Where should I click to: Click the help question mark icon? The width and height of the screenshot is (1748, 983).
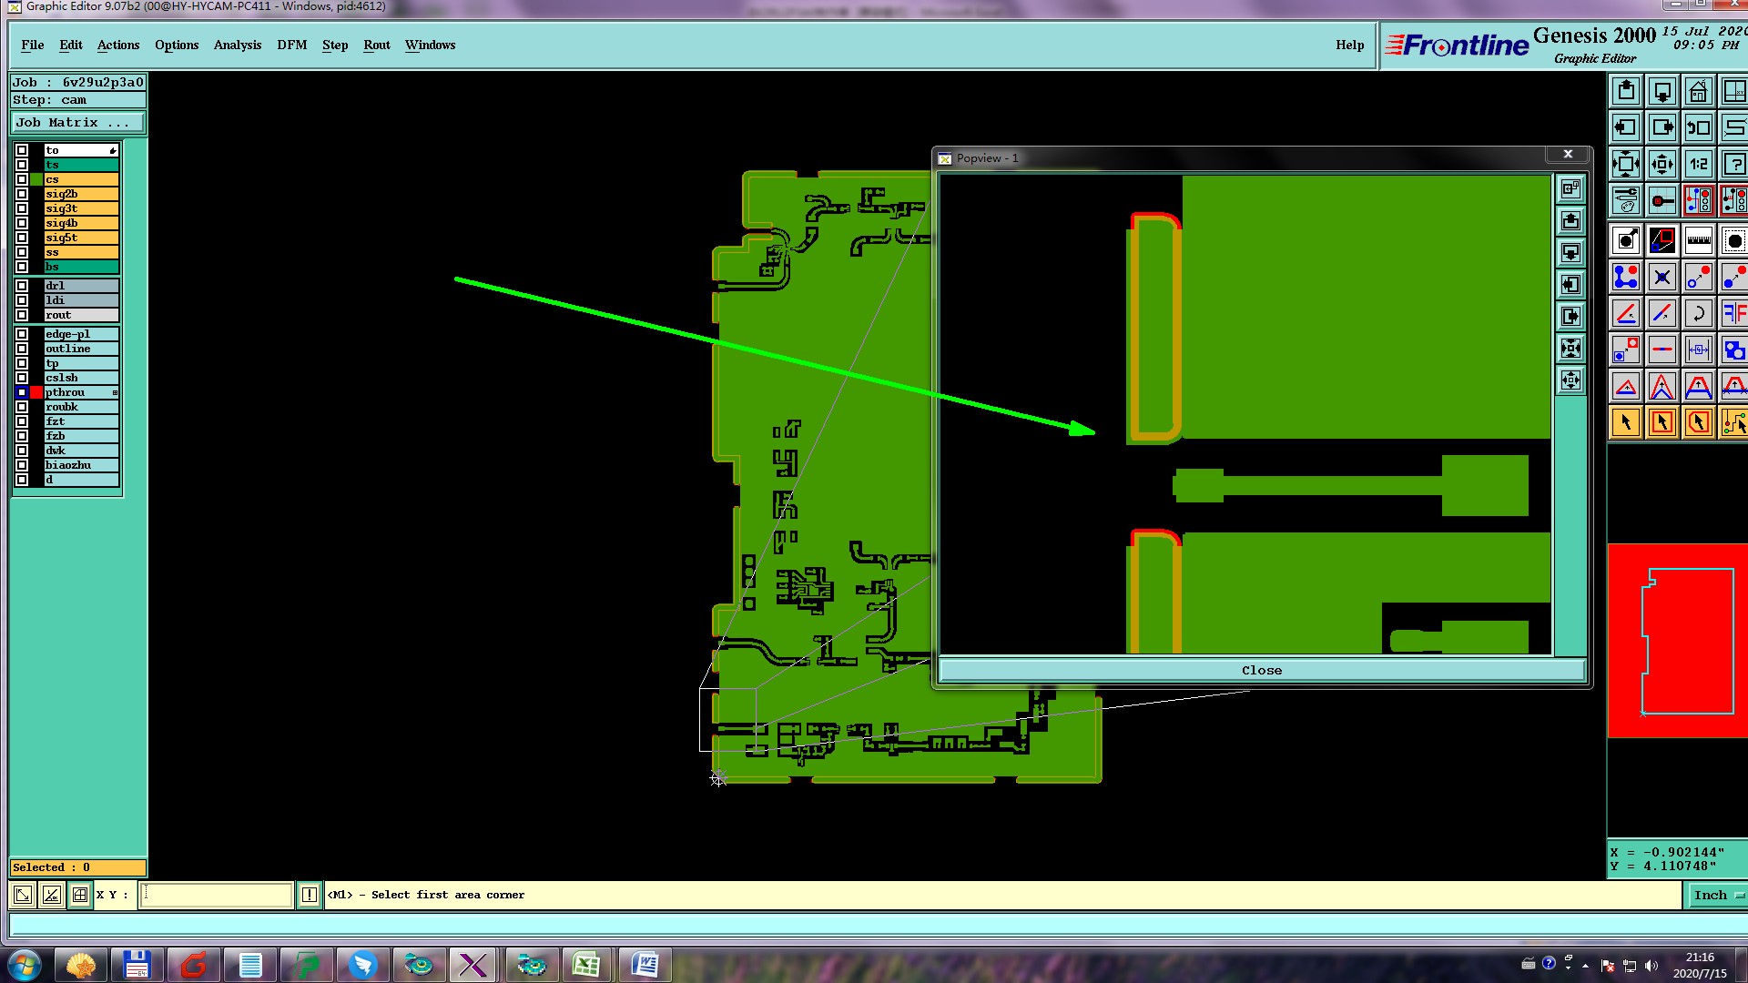[x=1733, y=165]
